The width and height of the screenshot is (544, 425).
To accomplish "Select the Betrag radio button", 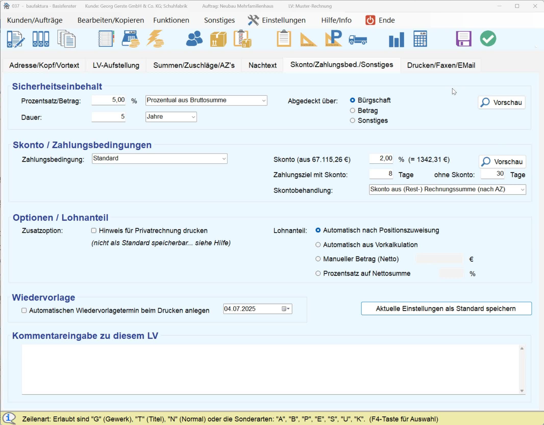I will 352,111.
